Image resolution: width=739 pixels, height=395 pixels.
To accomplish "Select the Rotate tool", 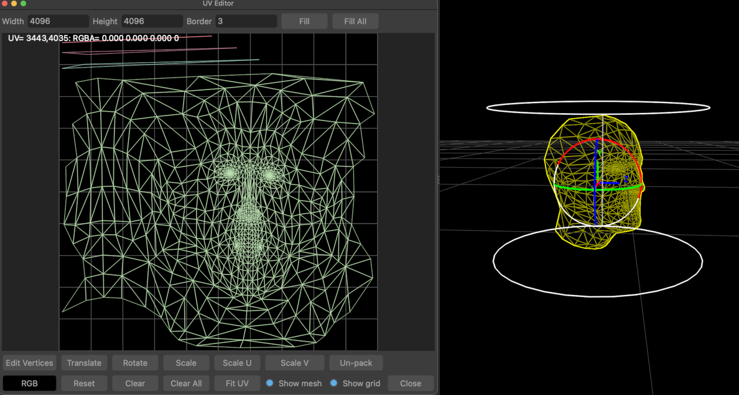I will point(135,363).
